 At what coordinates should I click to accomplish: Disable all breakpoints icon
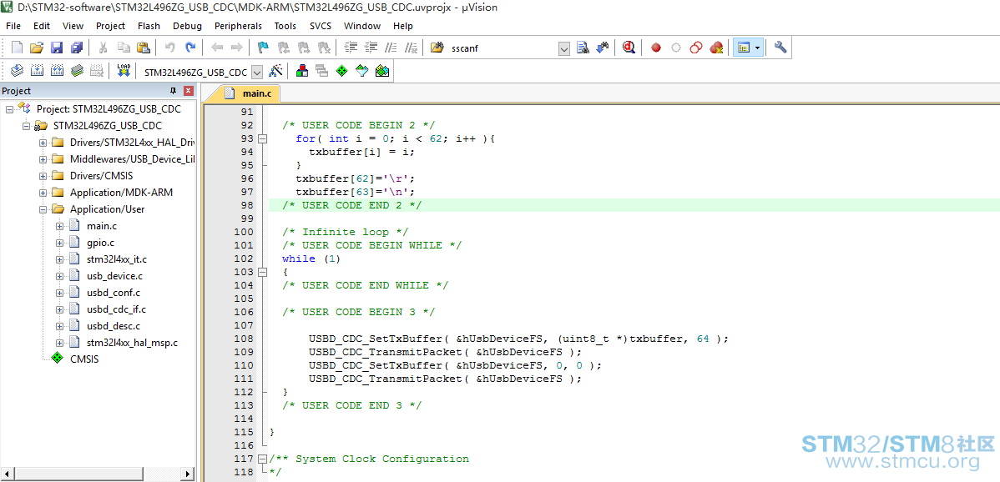[x=696, y=48]
